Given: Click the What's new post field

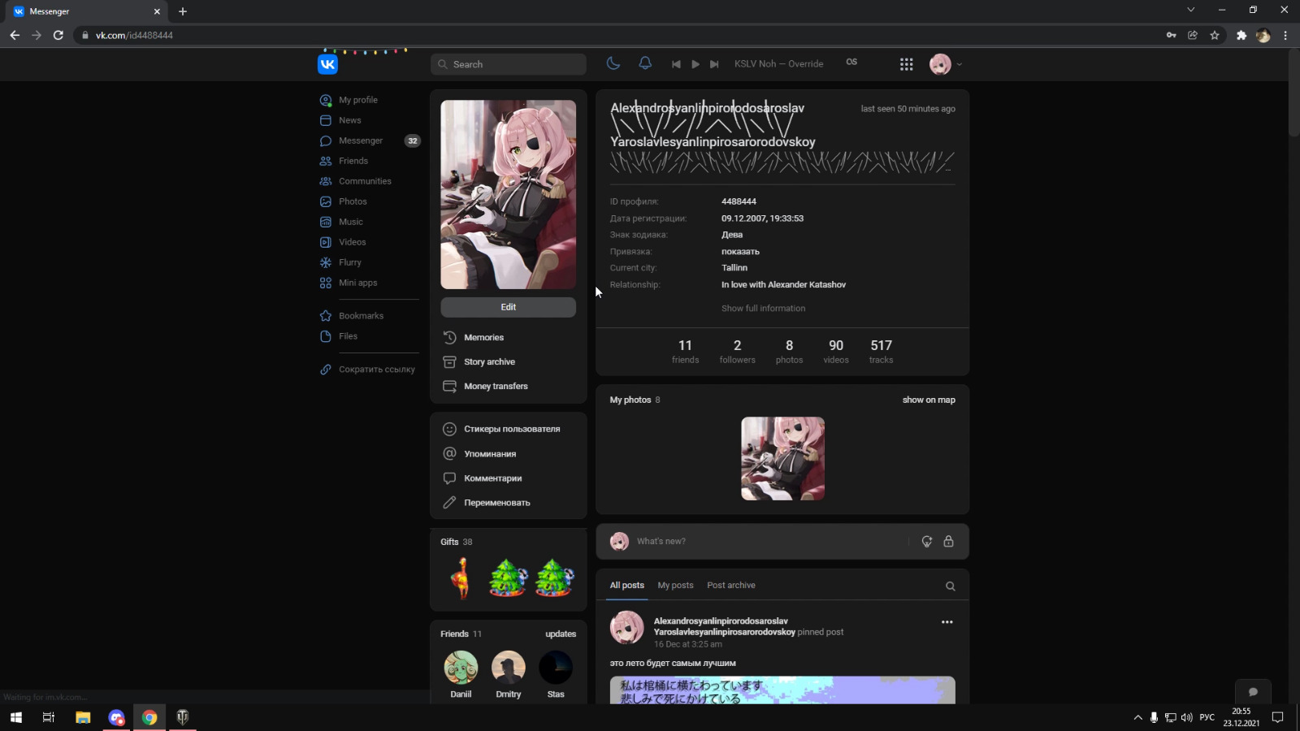Looking at the screenshot, I should pos(764,542).
